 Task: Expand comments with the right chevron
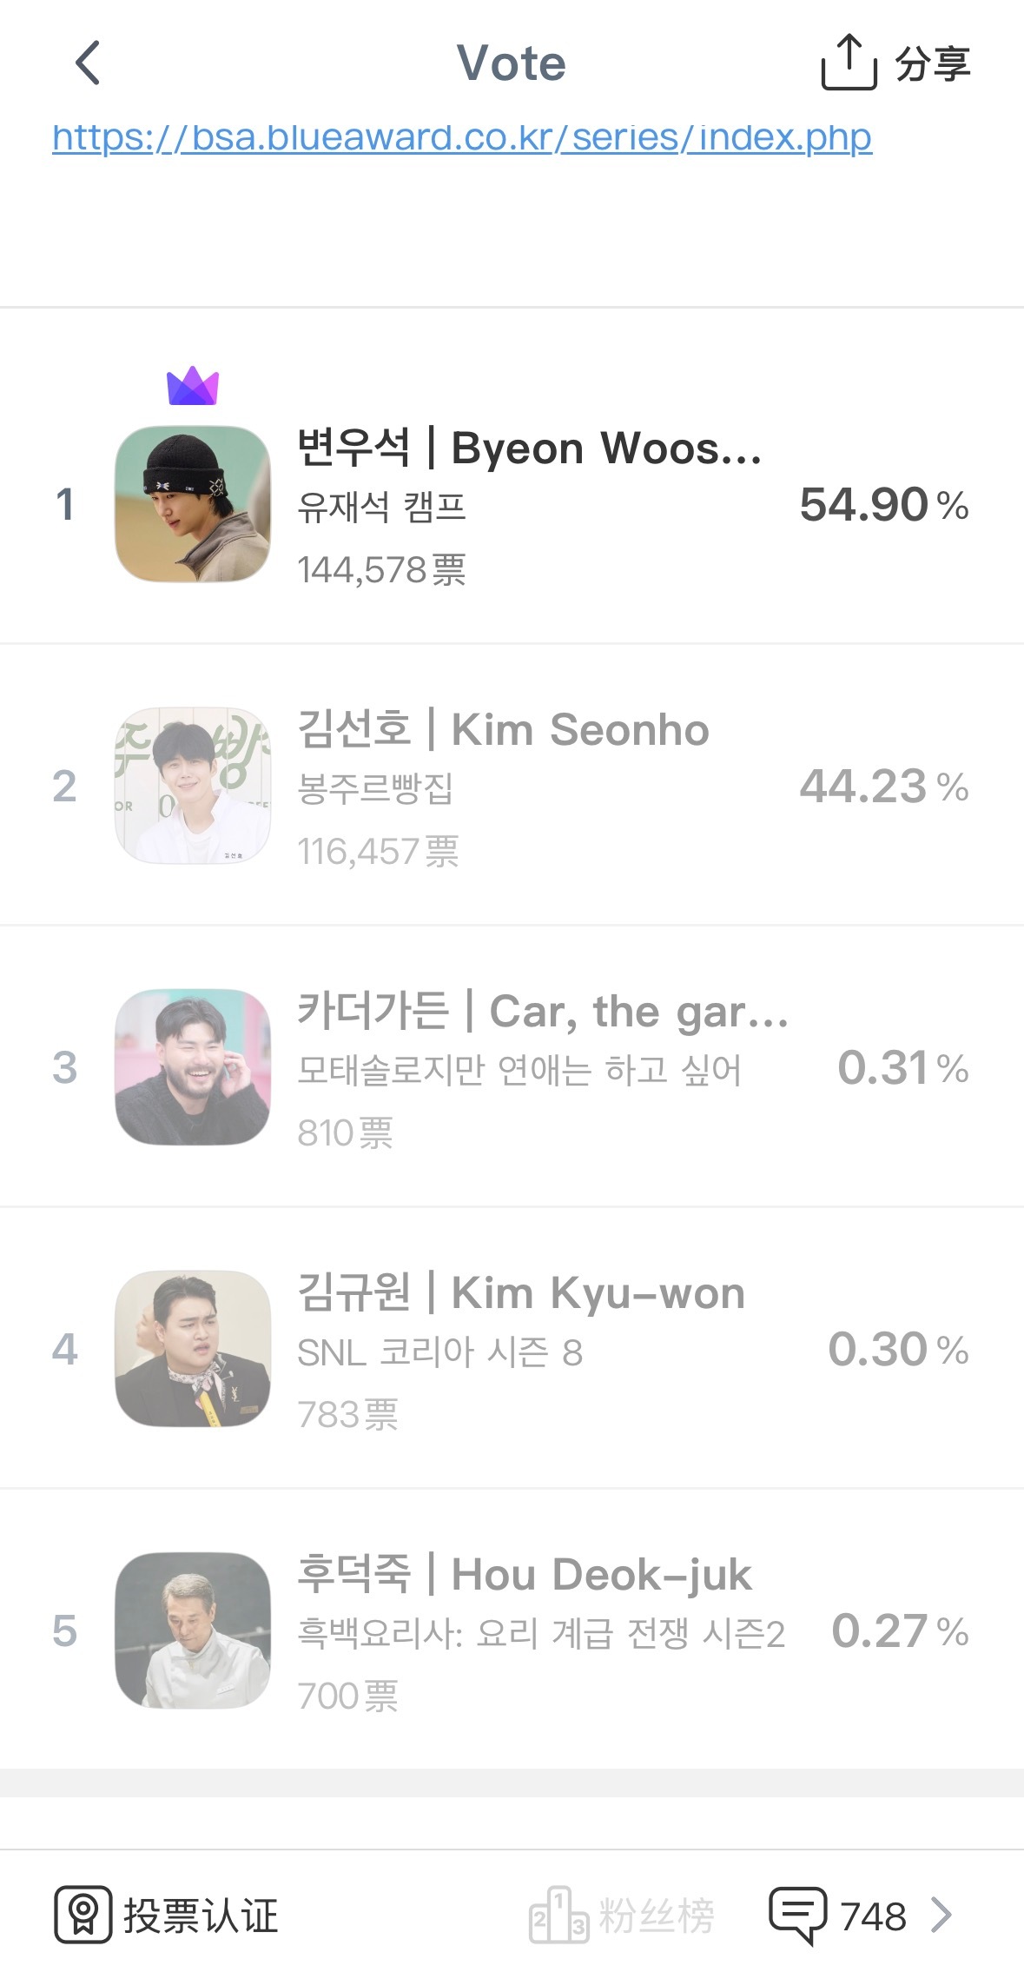[941, 1915]
